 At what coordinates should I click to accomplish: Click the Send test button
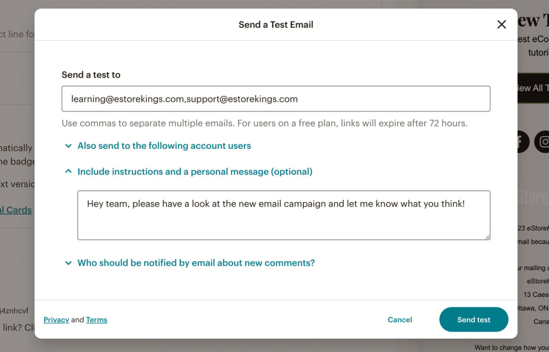tap(474, 319)
